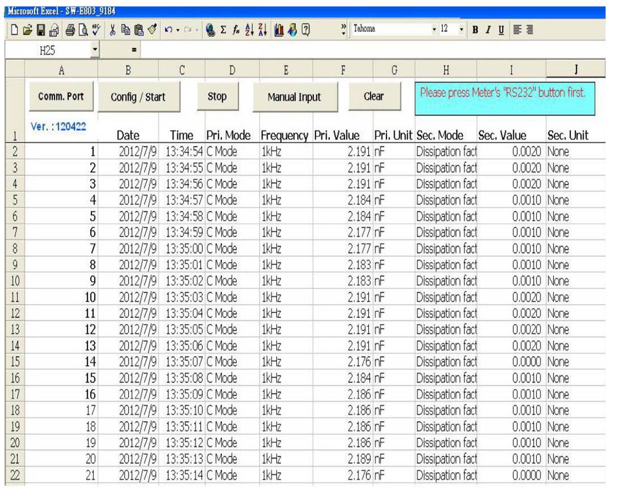The height and width of the screenshot is (492, 621).
Task: Expand the Name Box dropdown arrow
Action: coord(95,51)
